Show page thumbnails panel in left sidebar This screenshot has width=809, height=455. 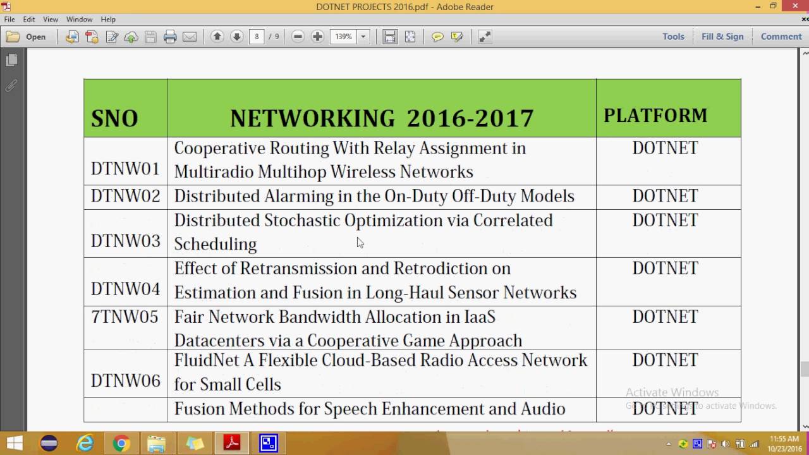coord(11,61)
